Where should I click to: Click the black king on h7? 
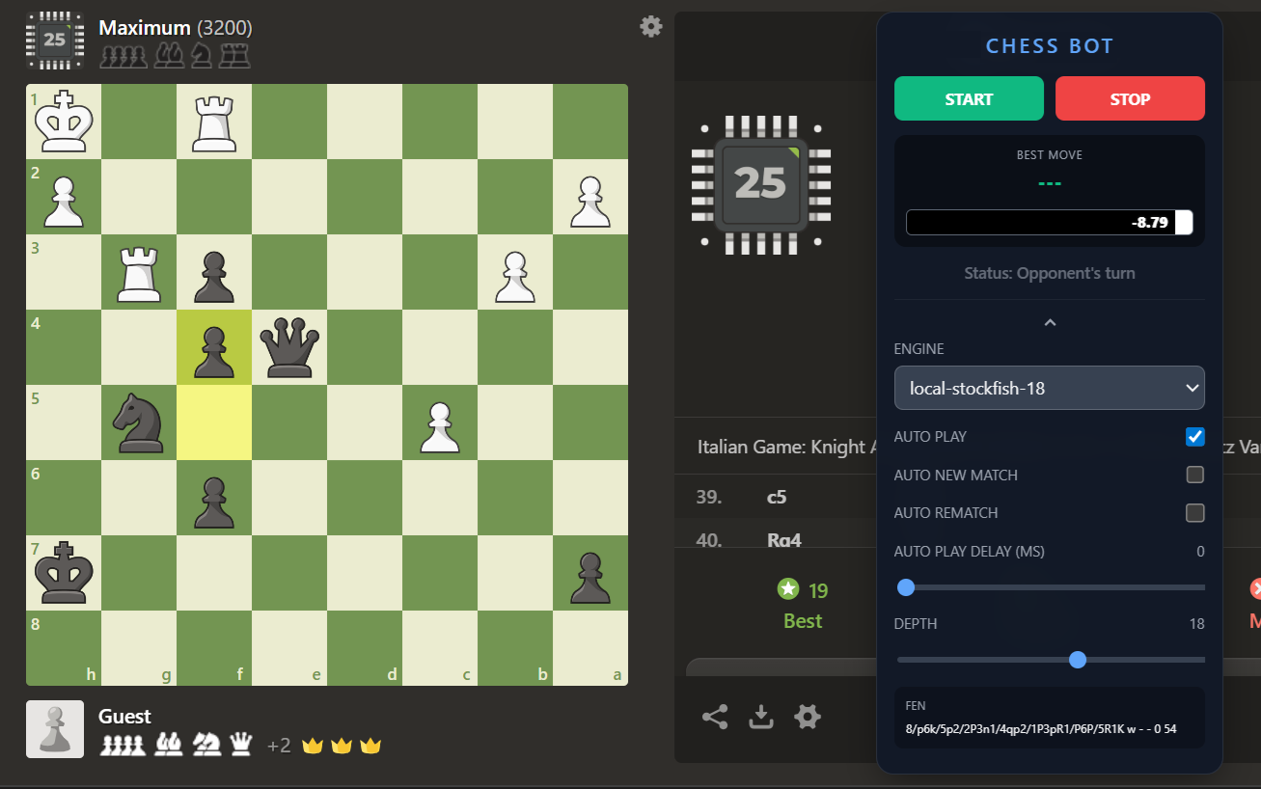64,573
